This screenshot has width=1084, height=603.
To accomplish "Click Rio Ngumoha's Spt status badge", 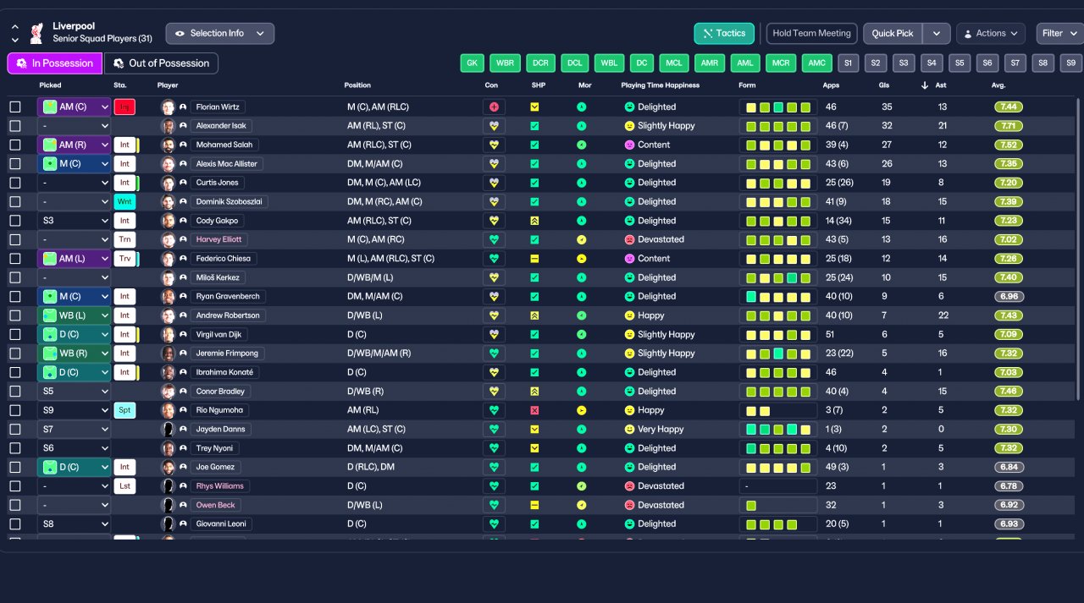I will point(124,410).
